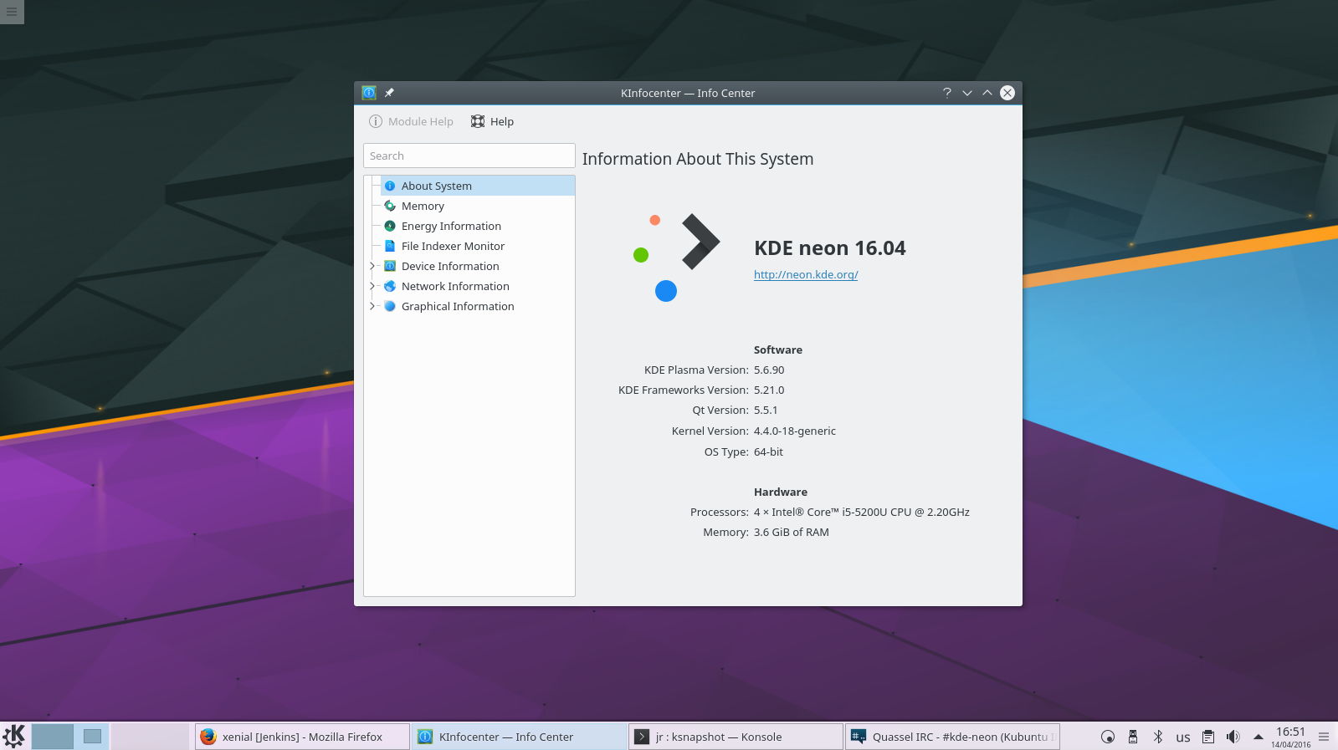This screenshot has height=750, width=1338.
Task: Show hidden system tray icons arrow
Action: pos(1258,737)
